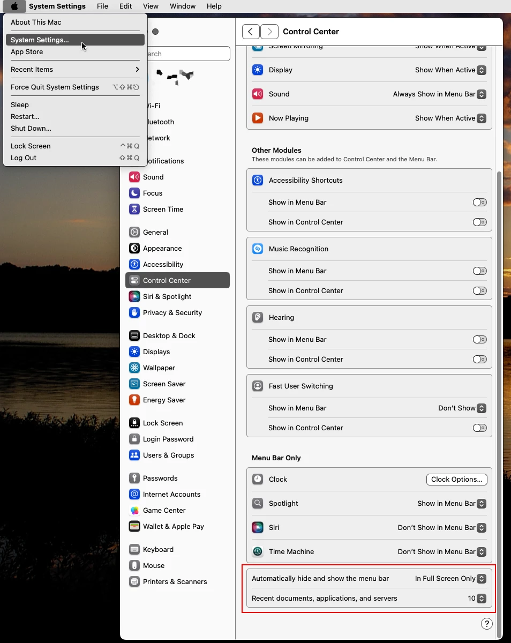Image resolution: width=511 pixels, height=643 pixels.
Task: Open Time Machine Don't Show in Menu Bar dropdown
Action: pyautogui.click(x=442, y=551)
